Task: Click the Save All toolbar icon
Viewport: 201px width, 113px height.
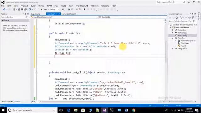Action: pos(25,9)
